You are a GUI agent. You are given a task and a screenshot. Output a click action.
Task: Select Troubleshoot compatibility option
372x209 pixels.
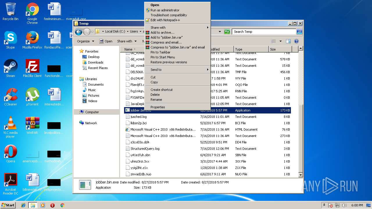point(177,15)
